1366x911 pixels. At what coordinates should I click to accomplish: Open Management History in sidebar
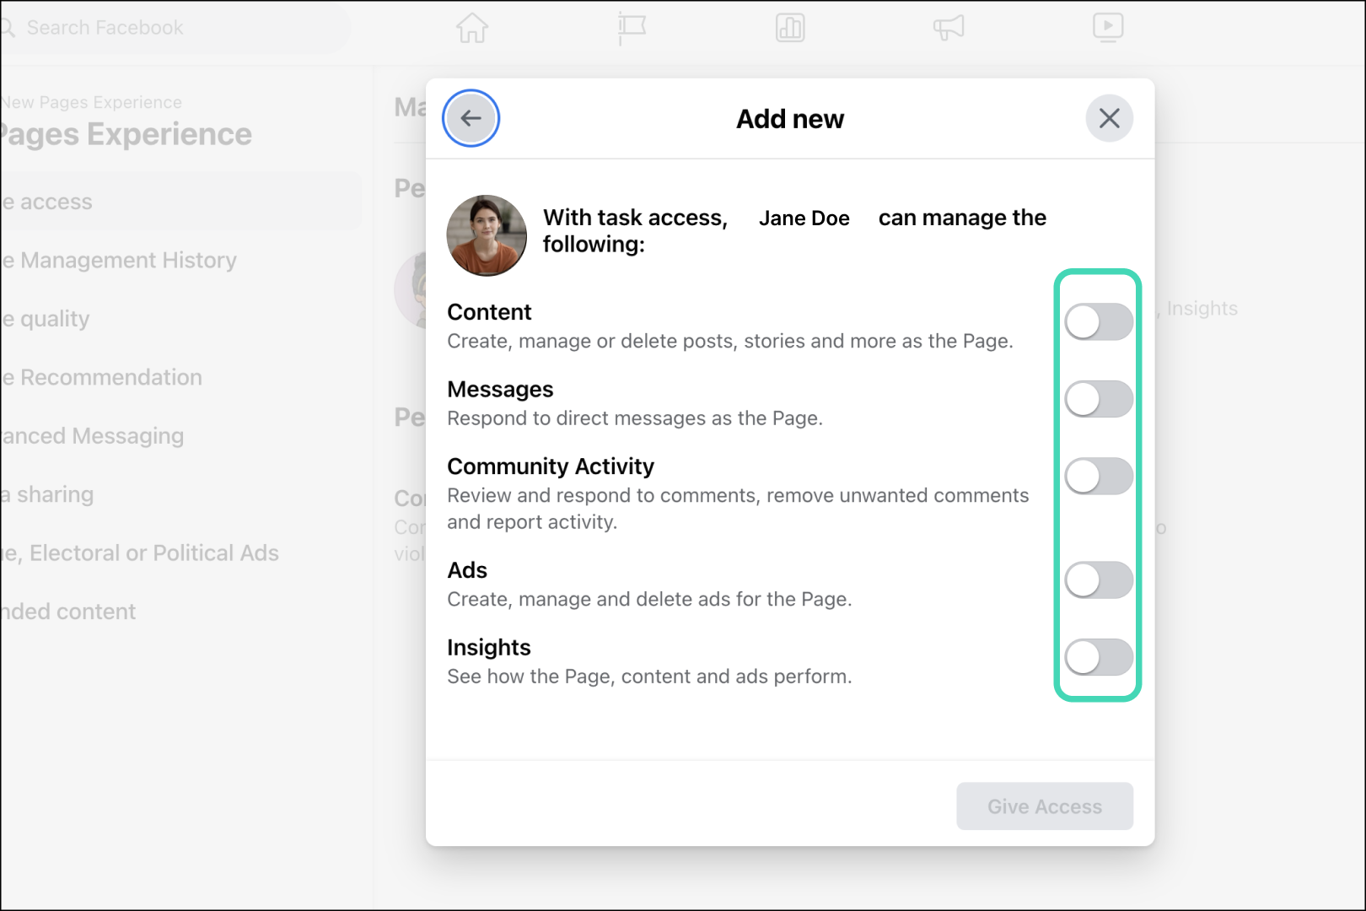pyautogui.click(x=119, y=261)
